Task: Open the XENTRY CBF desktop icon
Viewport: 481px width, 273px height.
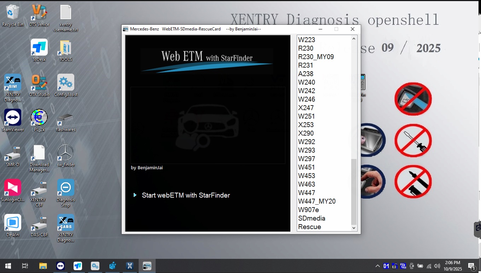Action: coord(39,188)
